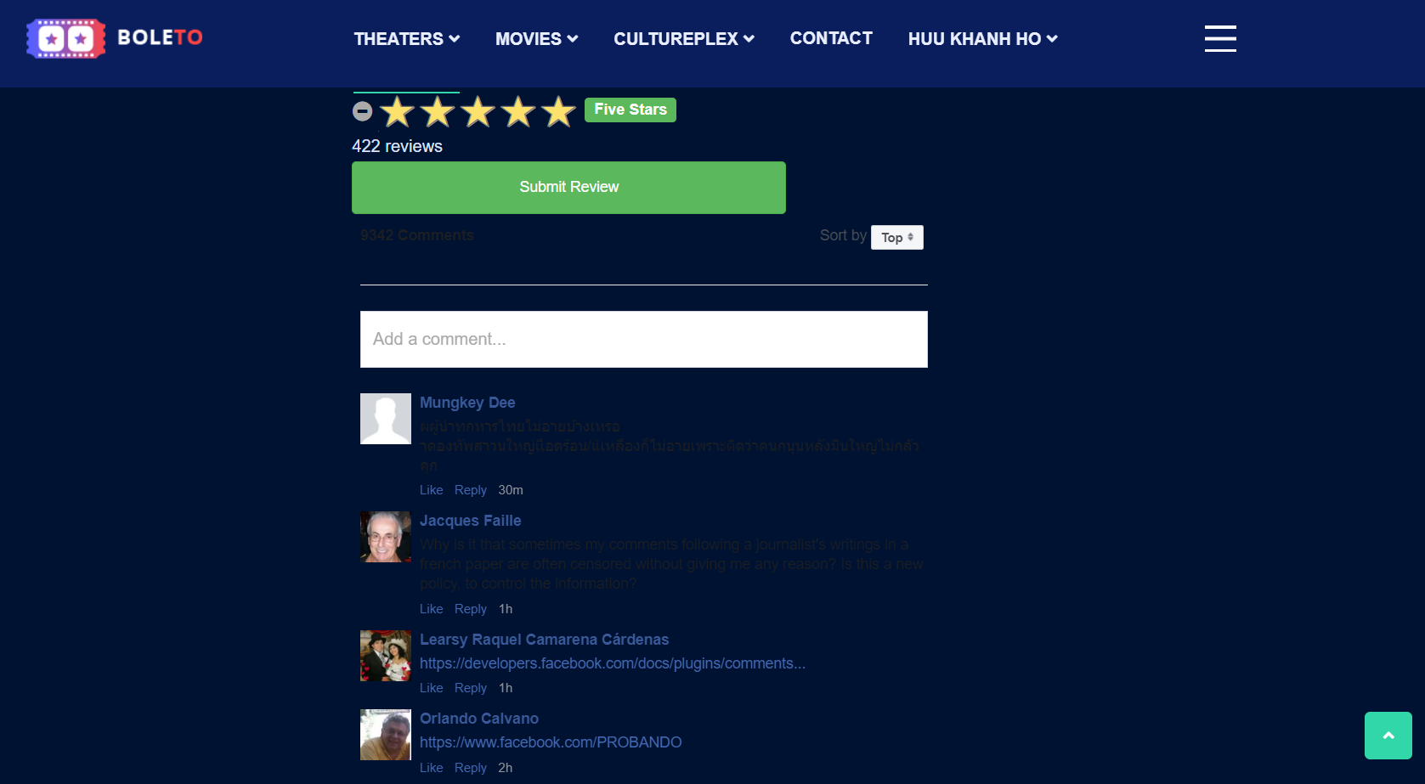Click the Boleto ticket logo
Screen dimensions: 1425x784
65,37
